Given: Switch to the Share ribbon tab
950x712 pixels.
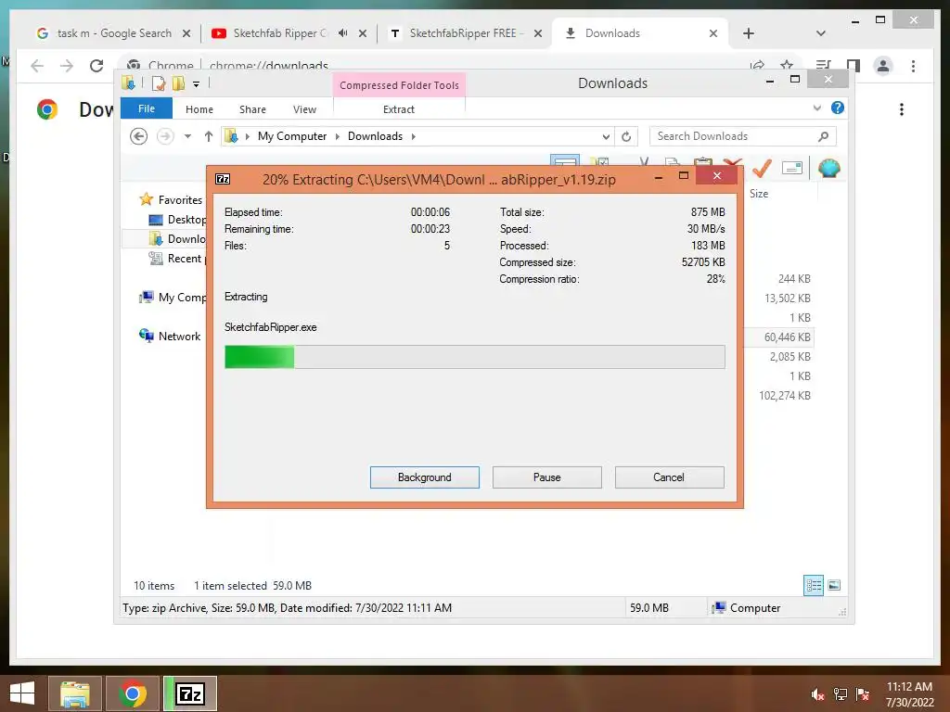Looking at the screenshot, I should (x=252, y=109).
